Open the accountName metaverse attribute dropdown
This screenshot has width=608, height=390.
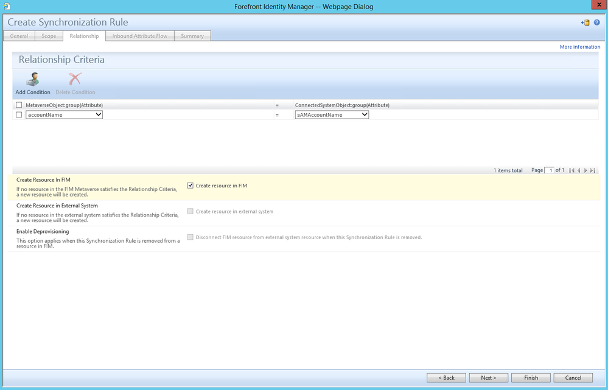(x=64, y=115)
